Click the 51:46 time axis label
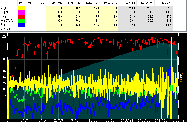This screenshot has height=122, width=187. click(x=110, y=120)
